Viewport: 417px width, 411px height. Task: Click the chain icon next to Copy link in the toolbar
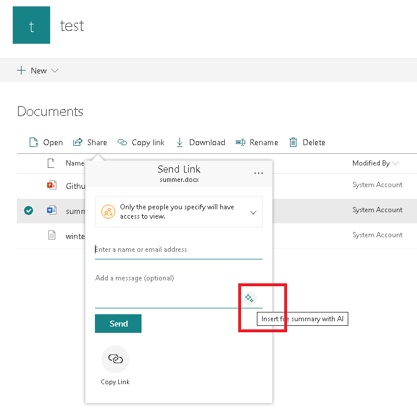coord(122,142)
